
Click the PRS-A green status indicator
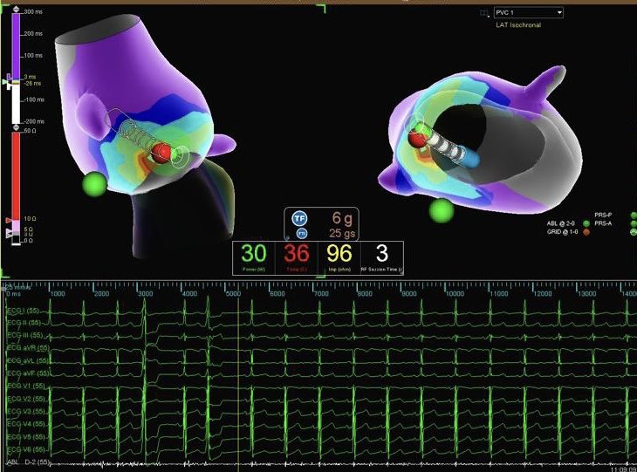tap(634, 223)
